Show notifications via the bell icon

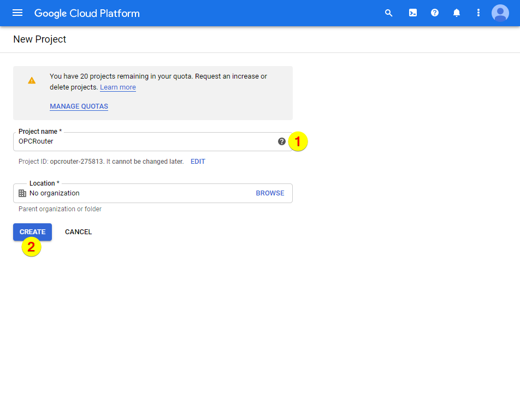click(x=457, y=13)
